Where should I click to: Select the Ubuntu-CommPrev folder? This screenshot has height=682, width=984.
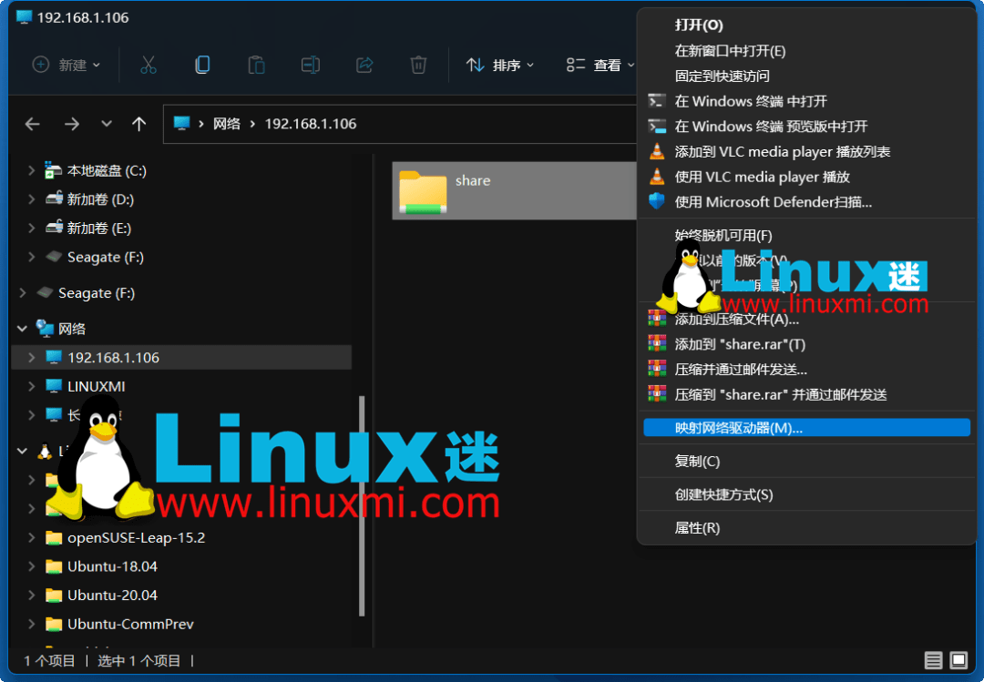[x=130, y=625]
